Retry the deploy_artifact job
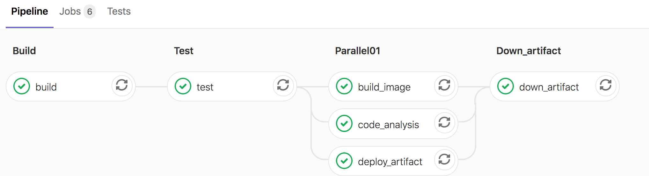649x176 pixels. [444, 159]
